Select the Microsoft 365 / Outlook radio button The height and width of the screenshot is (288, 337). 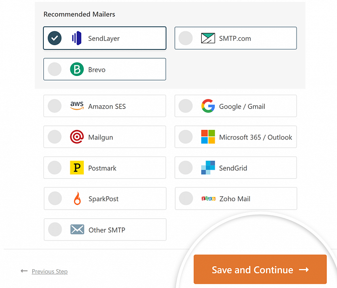pyautogui.click(x=186, y=137)
